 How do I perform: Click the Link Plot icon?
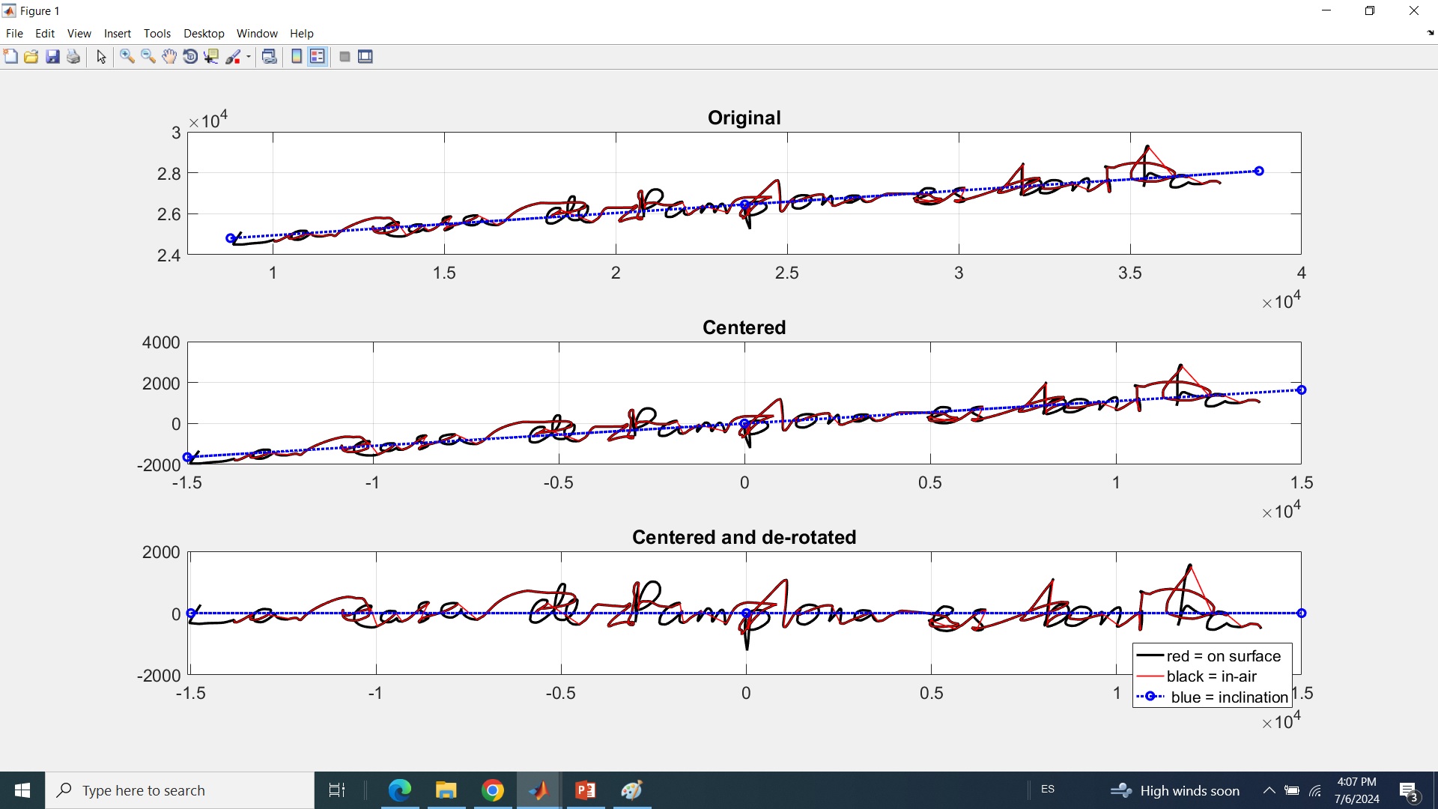coord(270,57)
